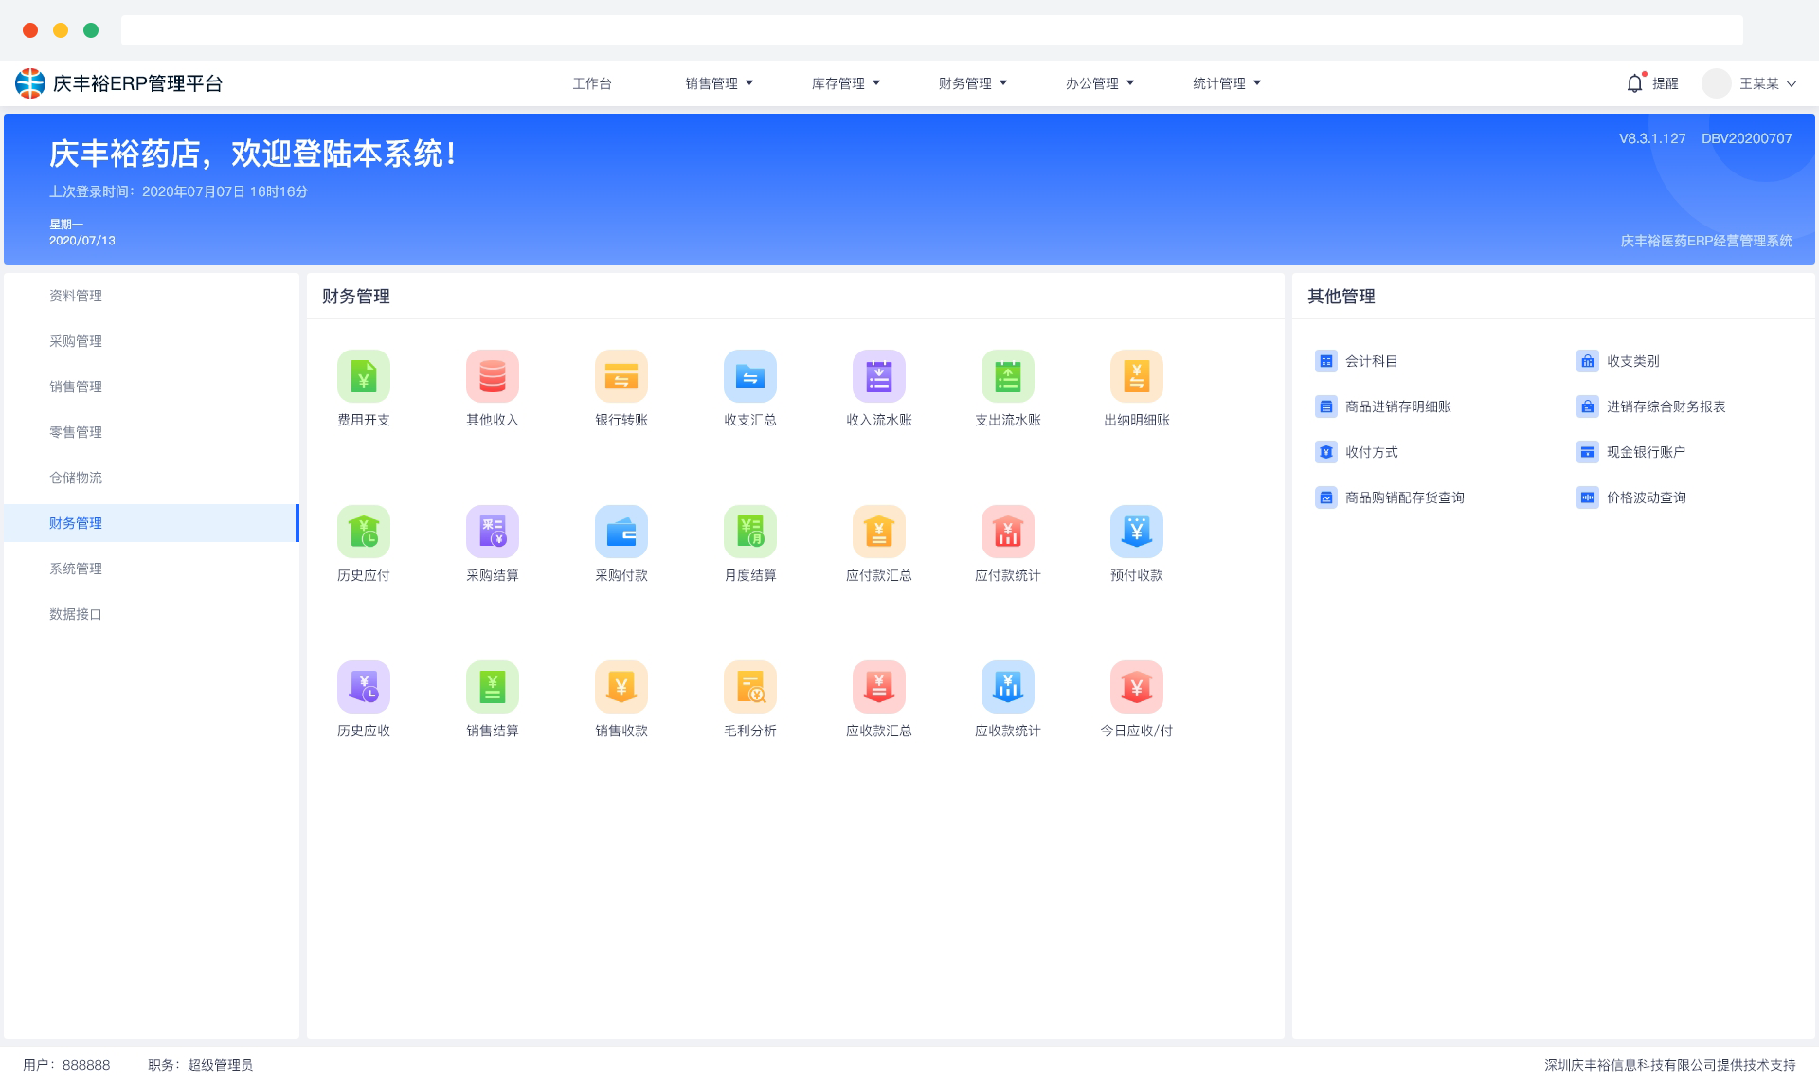Open the 应收款汇总 icon
Image resolution: width=1819 pixels, height=1084 pixels.
pyautogui.click(x=879, y=687)
